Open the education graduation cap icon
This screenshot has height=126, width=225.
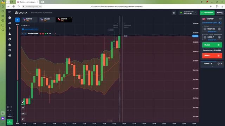[9, 28]
